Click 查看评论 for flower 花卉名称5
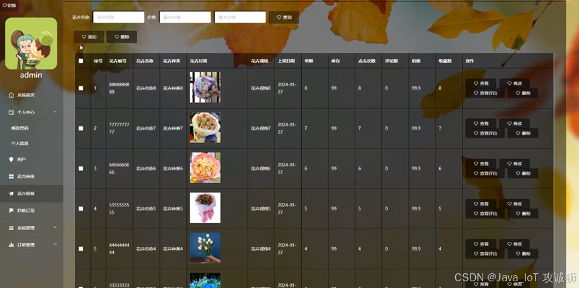 pyautogui.click(x=485, y=214)
